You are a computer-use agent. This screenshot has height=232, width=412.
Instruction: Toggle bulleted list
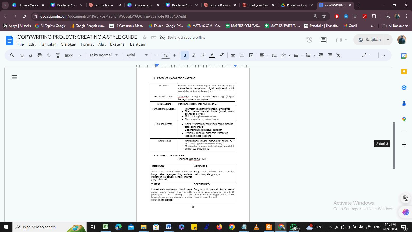click(x=296, y=55)
